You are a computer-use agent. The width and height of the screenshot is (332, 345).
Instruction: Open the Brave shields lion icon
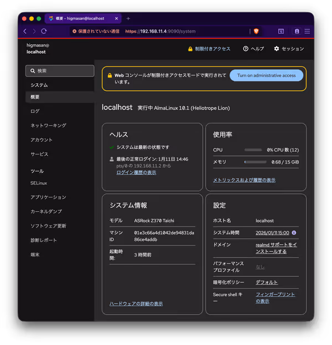click(x=256, y=31)
